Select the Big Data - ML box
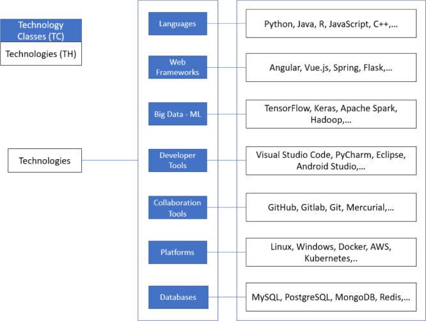 178,114
